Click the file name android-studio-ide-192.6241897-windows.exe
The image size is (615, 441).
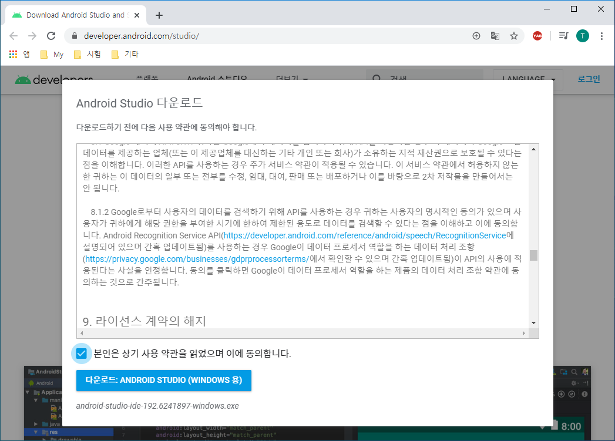[x=157, y=406]
